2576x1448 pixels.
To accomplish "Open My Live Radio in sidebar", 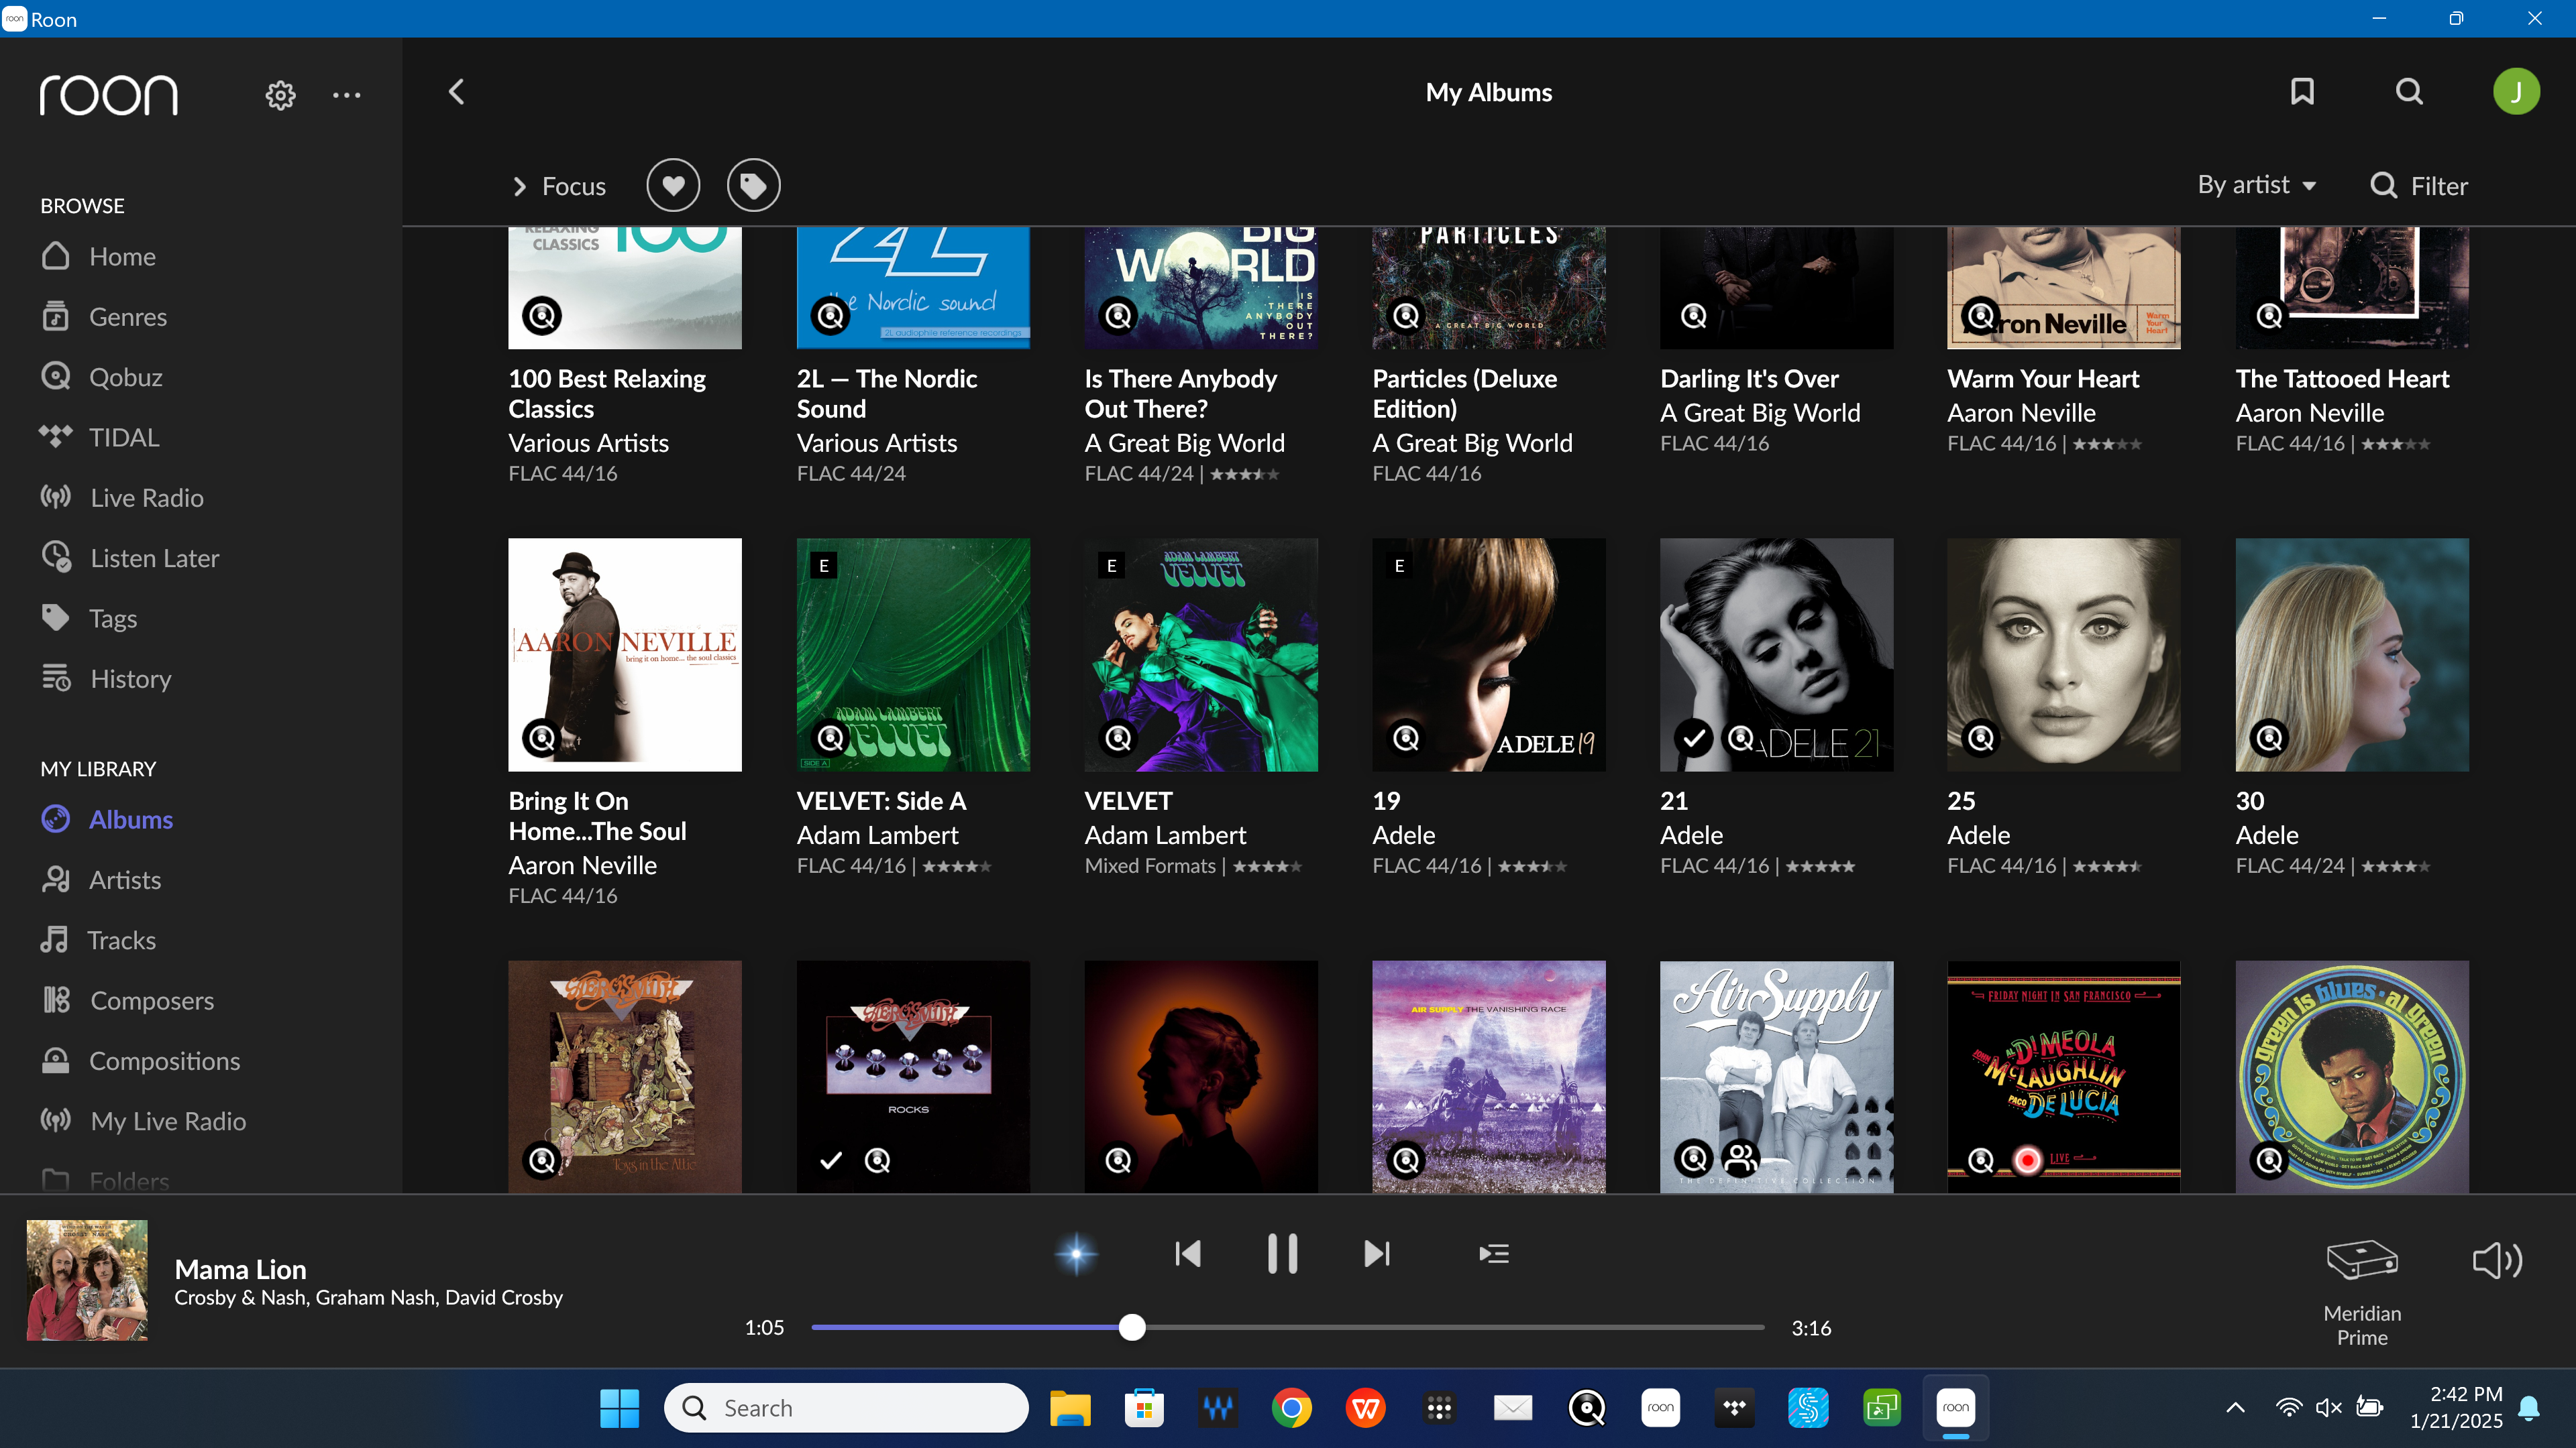I will coord(142,1122).
